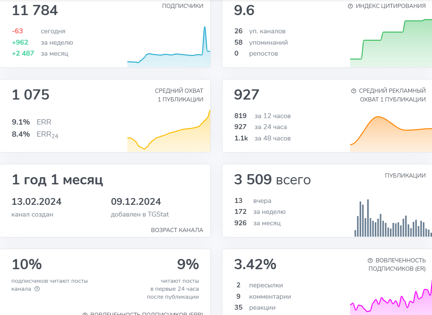Image resolution: width=432 pixels, height=315 pixels.
Task: Click the ПОДПИСЧИКИ card title
Action: pyautogui.click(x=182, y=6)
